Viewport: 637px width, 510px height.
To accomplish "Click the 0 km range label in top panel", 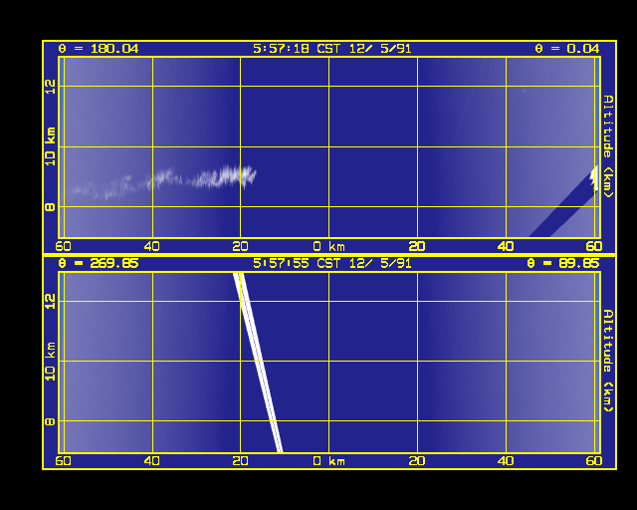I will click(x=329, y=246).
